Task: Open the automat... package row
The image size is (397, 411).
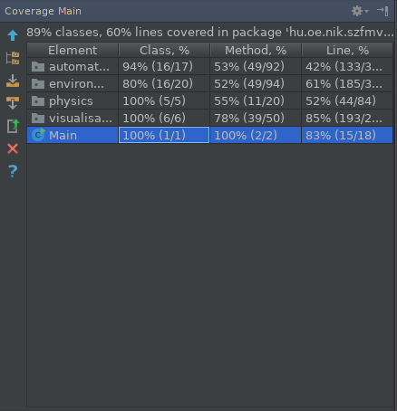Action: 209,66
